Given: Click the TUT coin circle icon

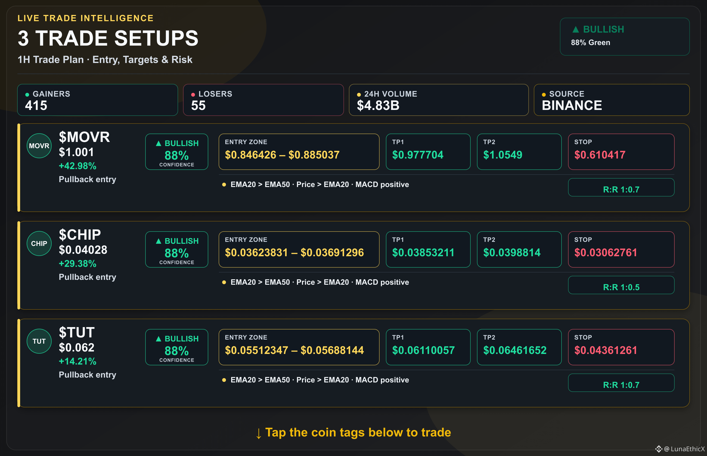Looking at the screenshot, I should tap(39, 341).
